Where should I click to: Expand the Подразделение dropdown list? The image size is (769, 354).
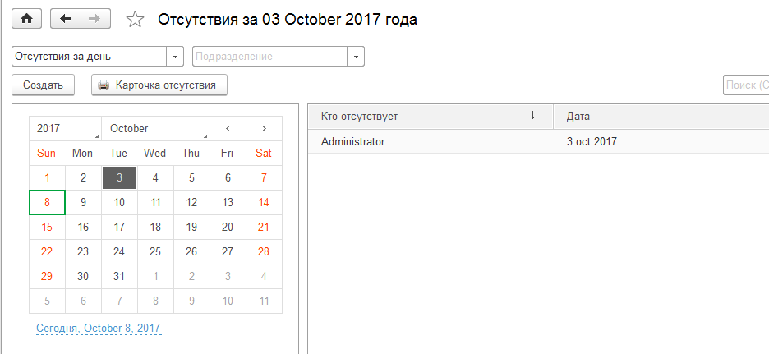pos(356,57)
